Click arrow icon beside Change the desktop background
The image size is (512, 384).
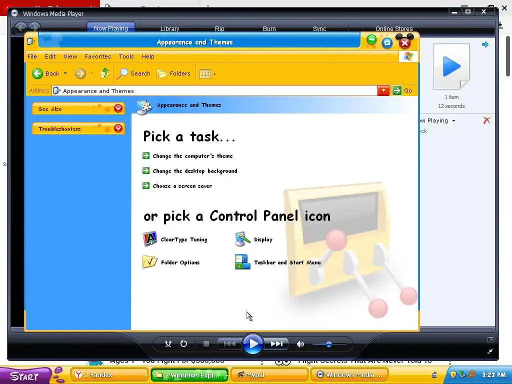(x=146, y=171)
